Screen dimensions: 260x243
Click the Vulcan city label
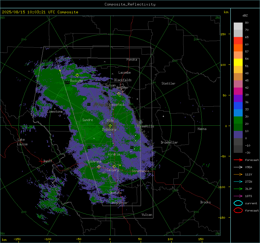(147, 215)
